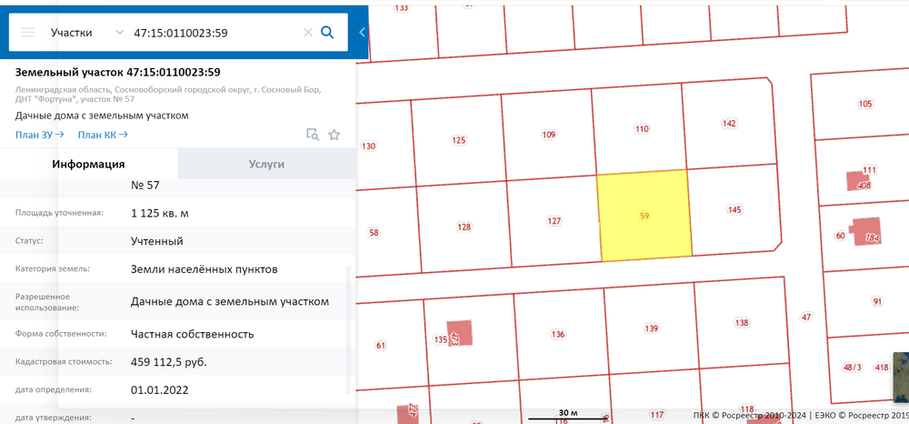Image resolution: width=909 pixels, height=424 pixels.
Task: Expand the Участки search type dropdown
Action: [x=119, y=33]
